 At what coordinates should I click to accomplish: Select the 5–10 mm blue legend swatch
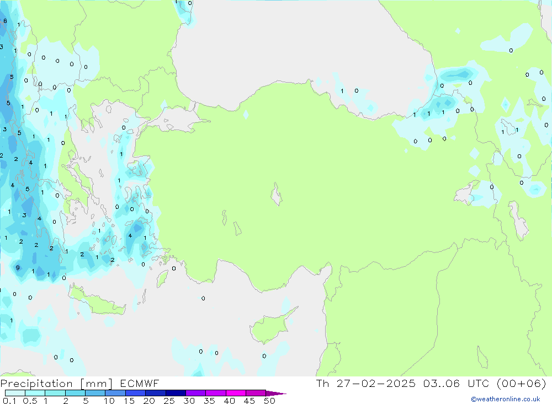(x=95, y=393)
